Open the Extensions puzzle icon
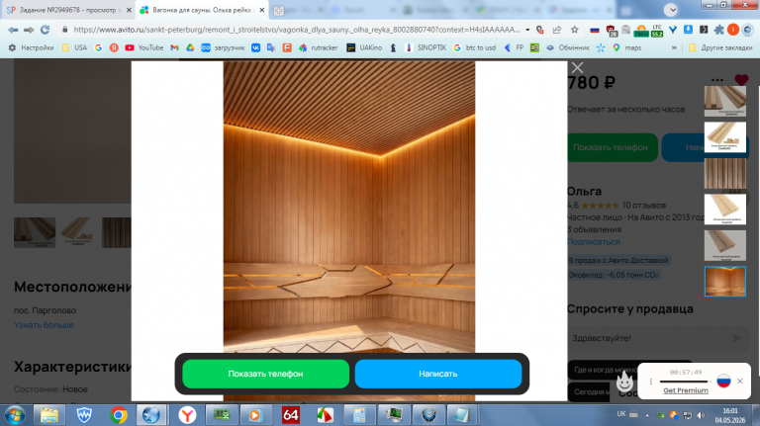This screenshot has width=760, height=426. (x=718, y=30)
